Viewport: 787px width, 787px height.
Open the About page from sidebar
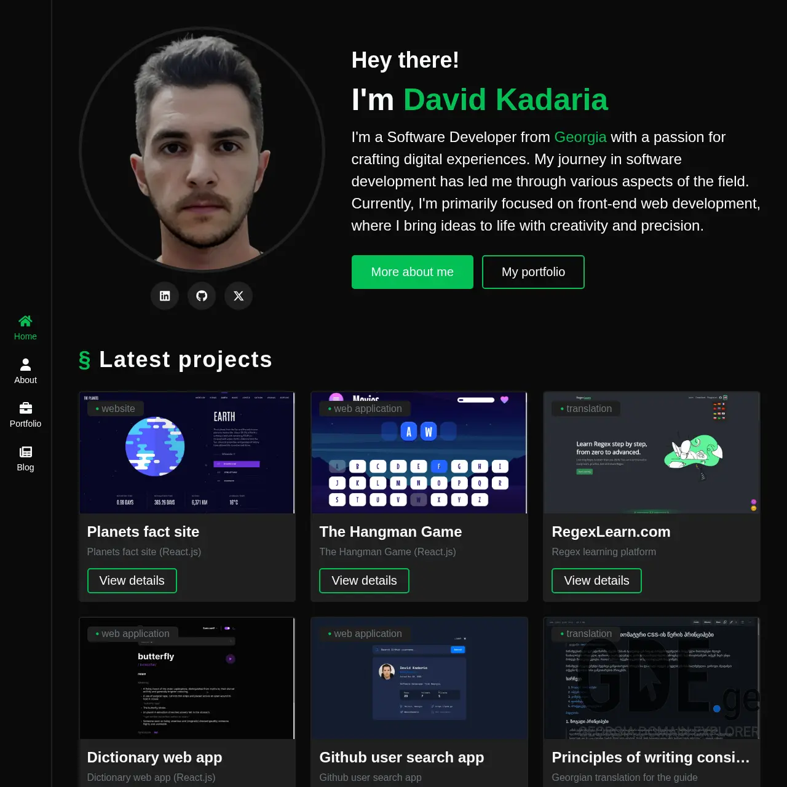[x=25, y=371]
